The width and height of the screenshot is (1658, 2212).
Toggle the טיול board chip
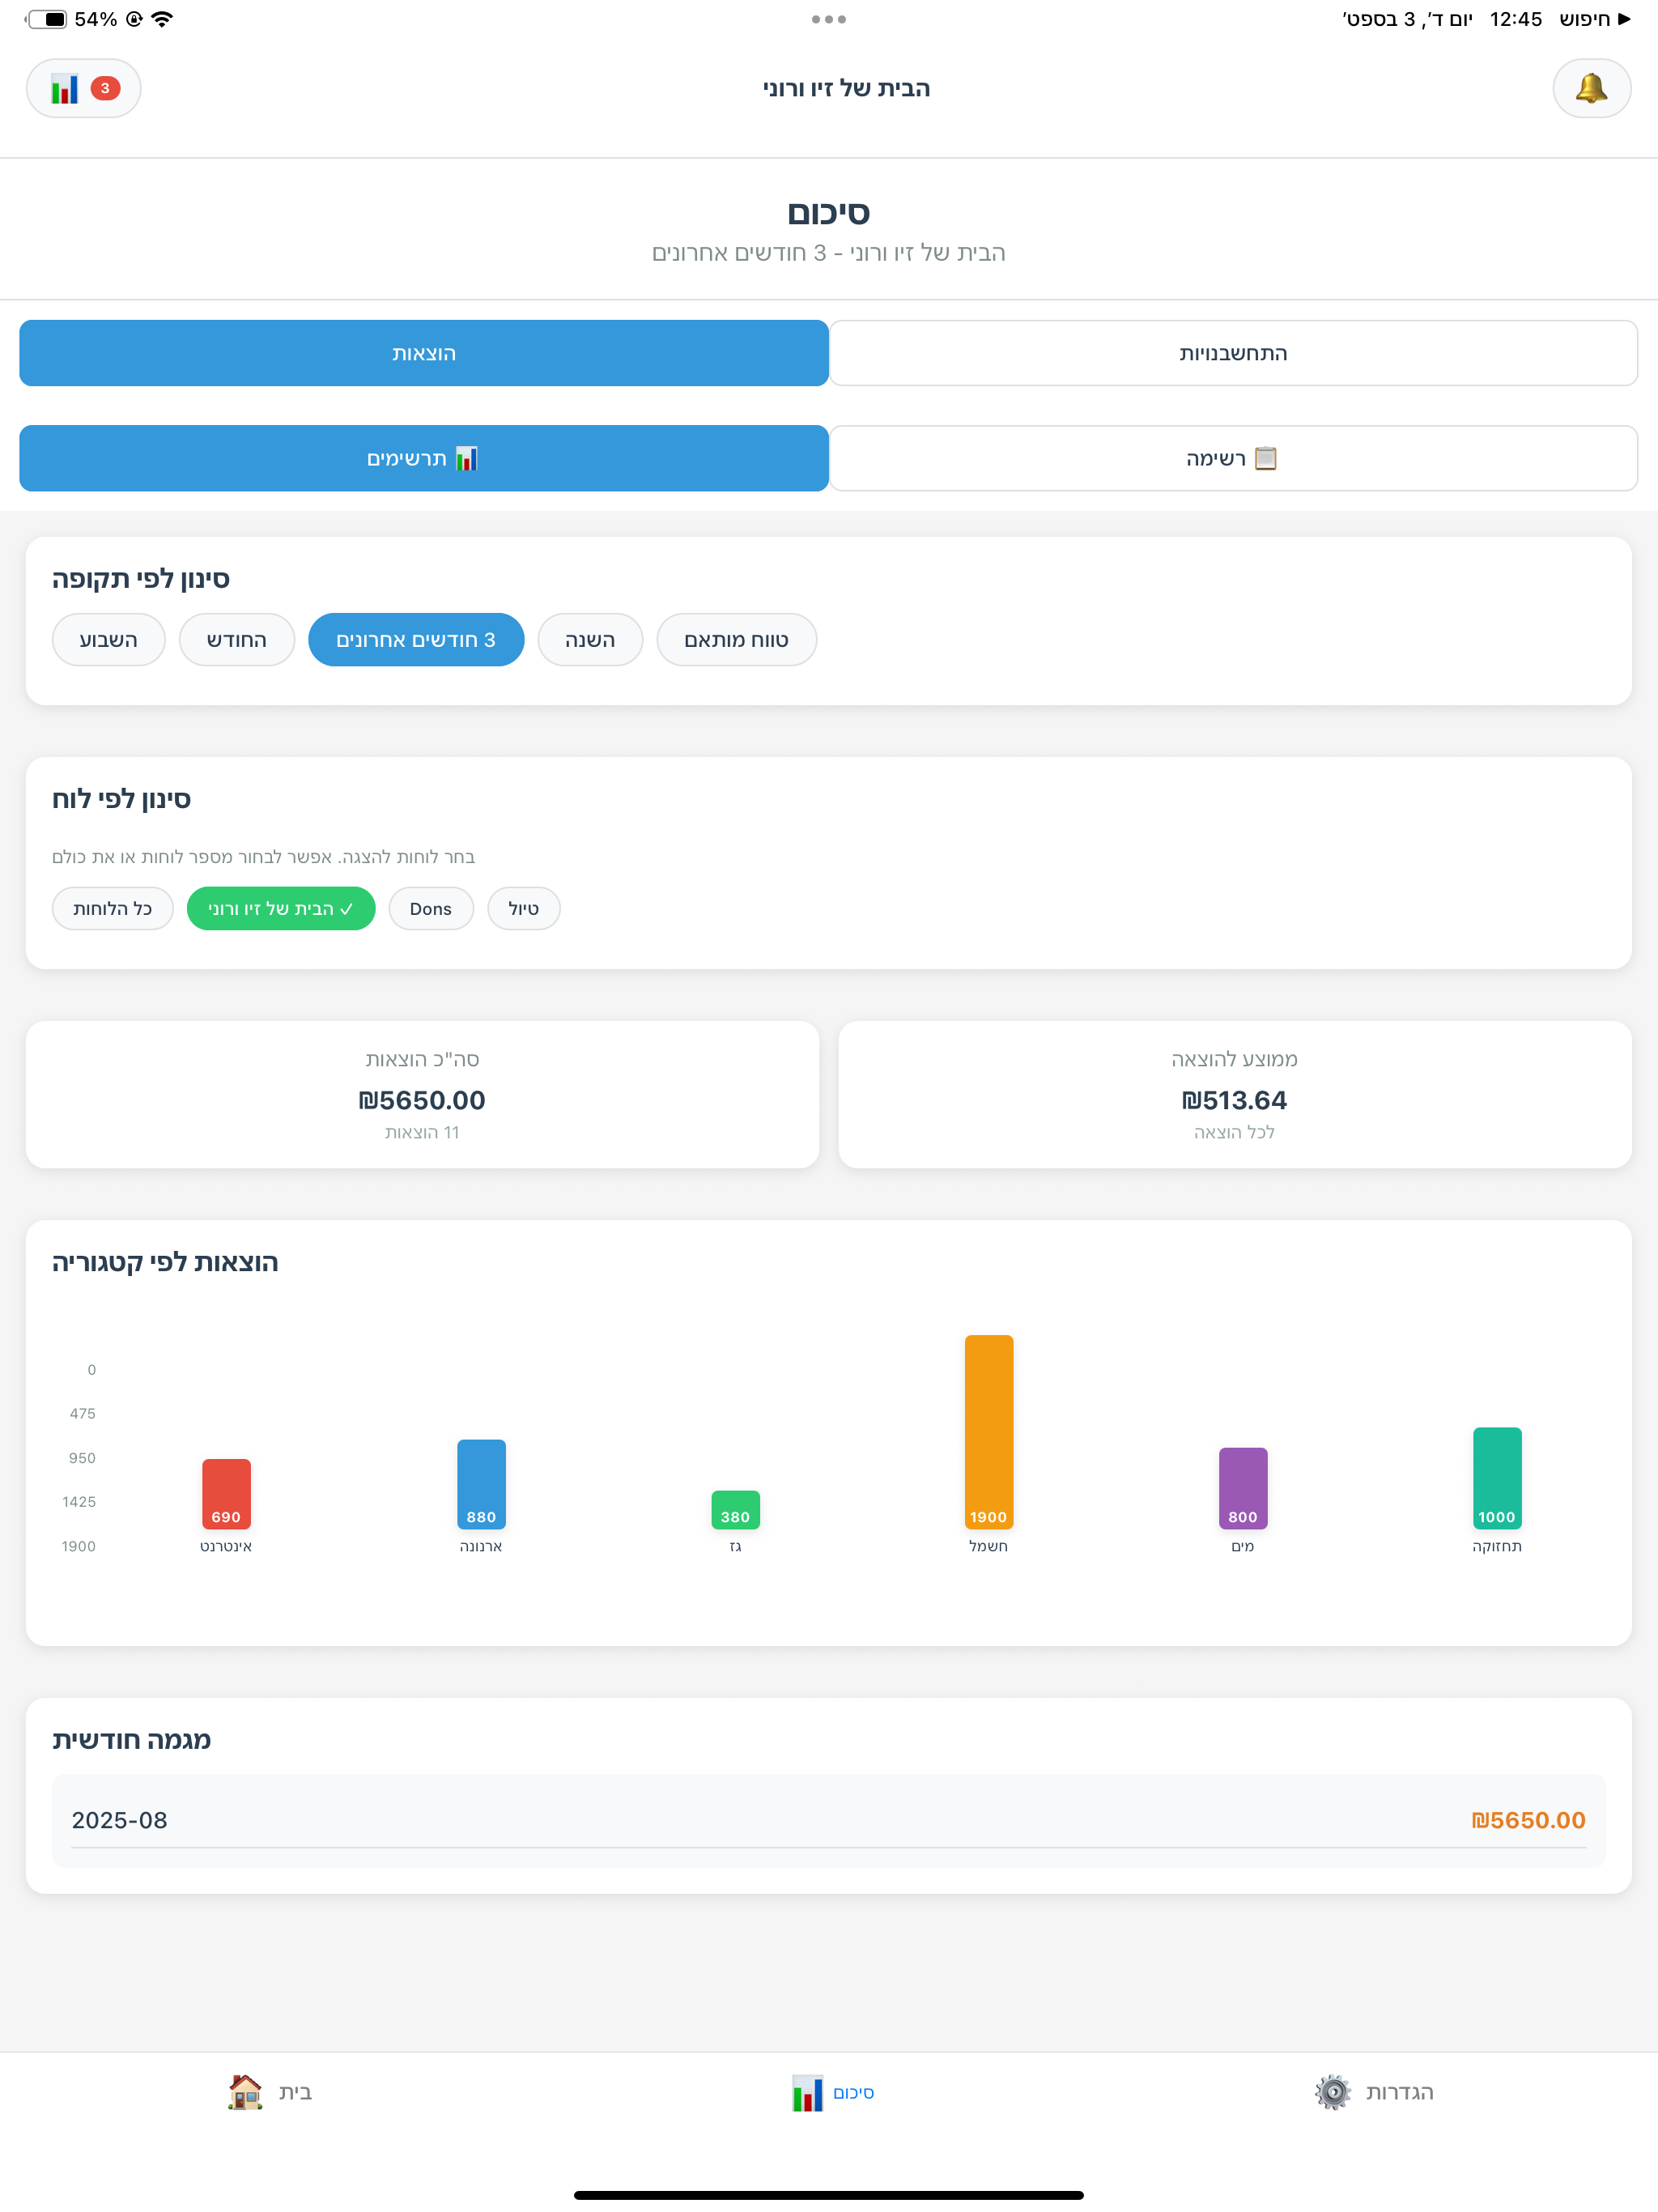click(x=524, y=908)
